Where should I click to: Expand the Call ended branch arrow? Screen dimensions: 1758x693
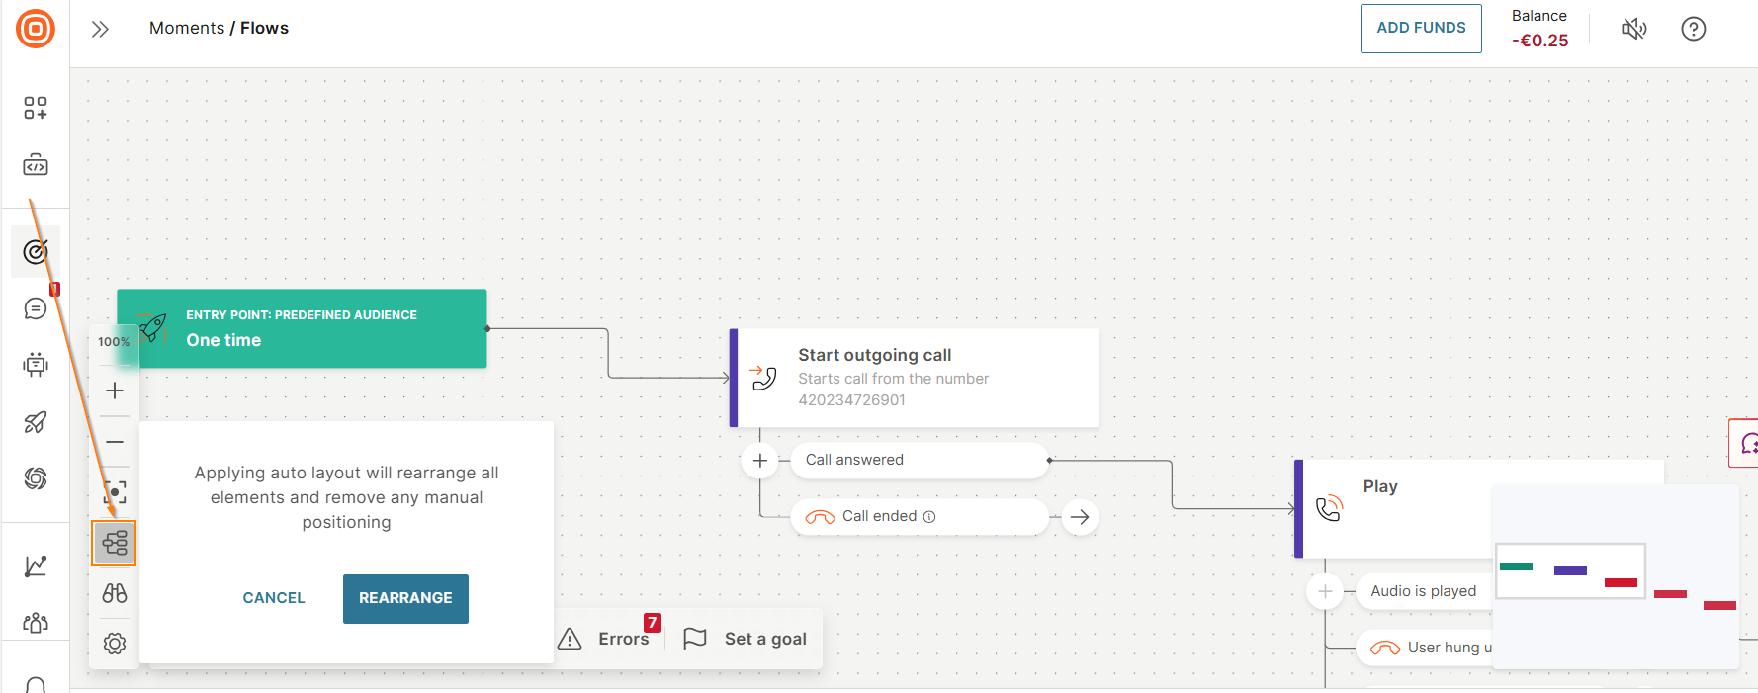click(x=1079, y=516)
